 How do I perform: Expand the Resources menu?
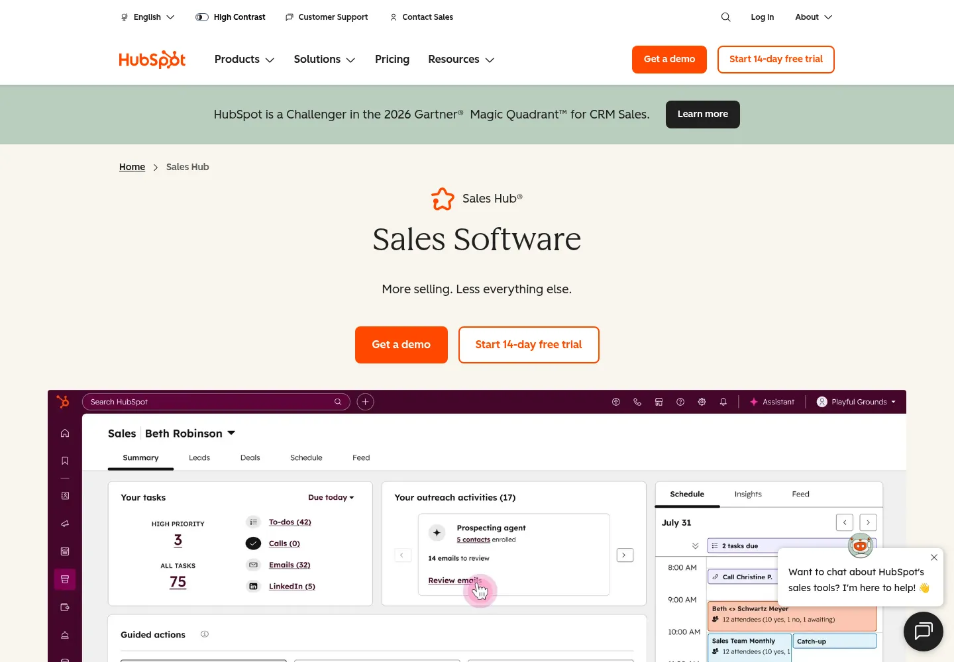coord(461,60)
